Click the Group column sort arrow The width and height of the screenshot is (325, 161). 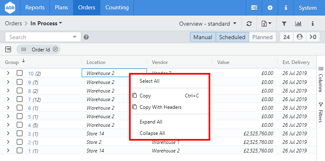(23, 61)
